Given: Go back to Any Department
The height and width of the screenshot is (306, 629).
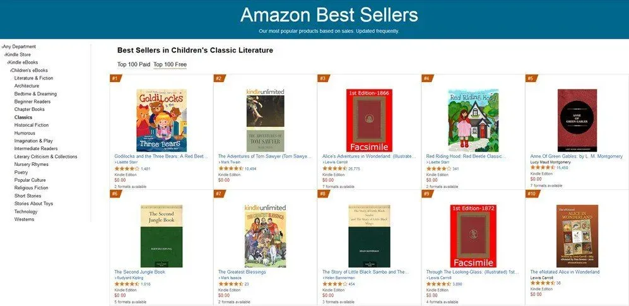Looking at the screenshot, I should click(20, 47).
